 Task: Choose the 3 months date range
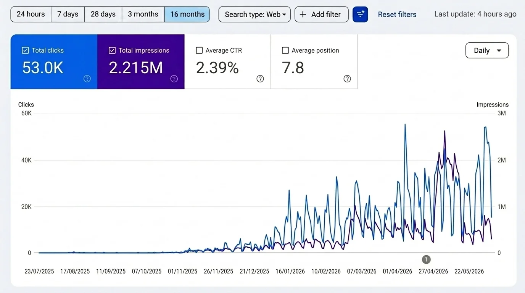(x=143, y=14)
